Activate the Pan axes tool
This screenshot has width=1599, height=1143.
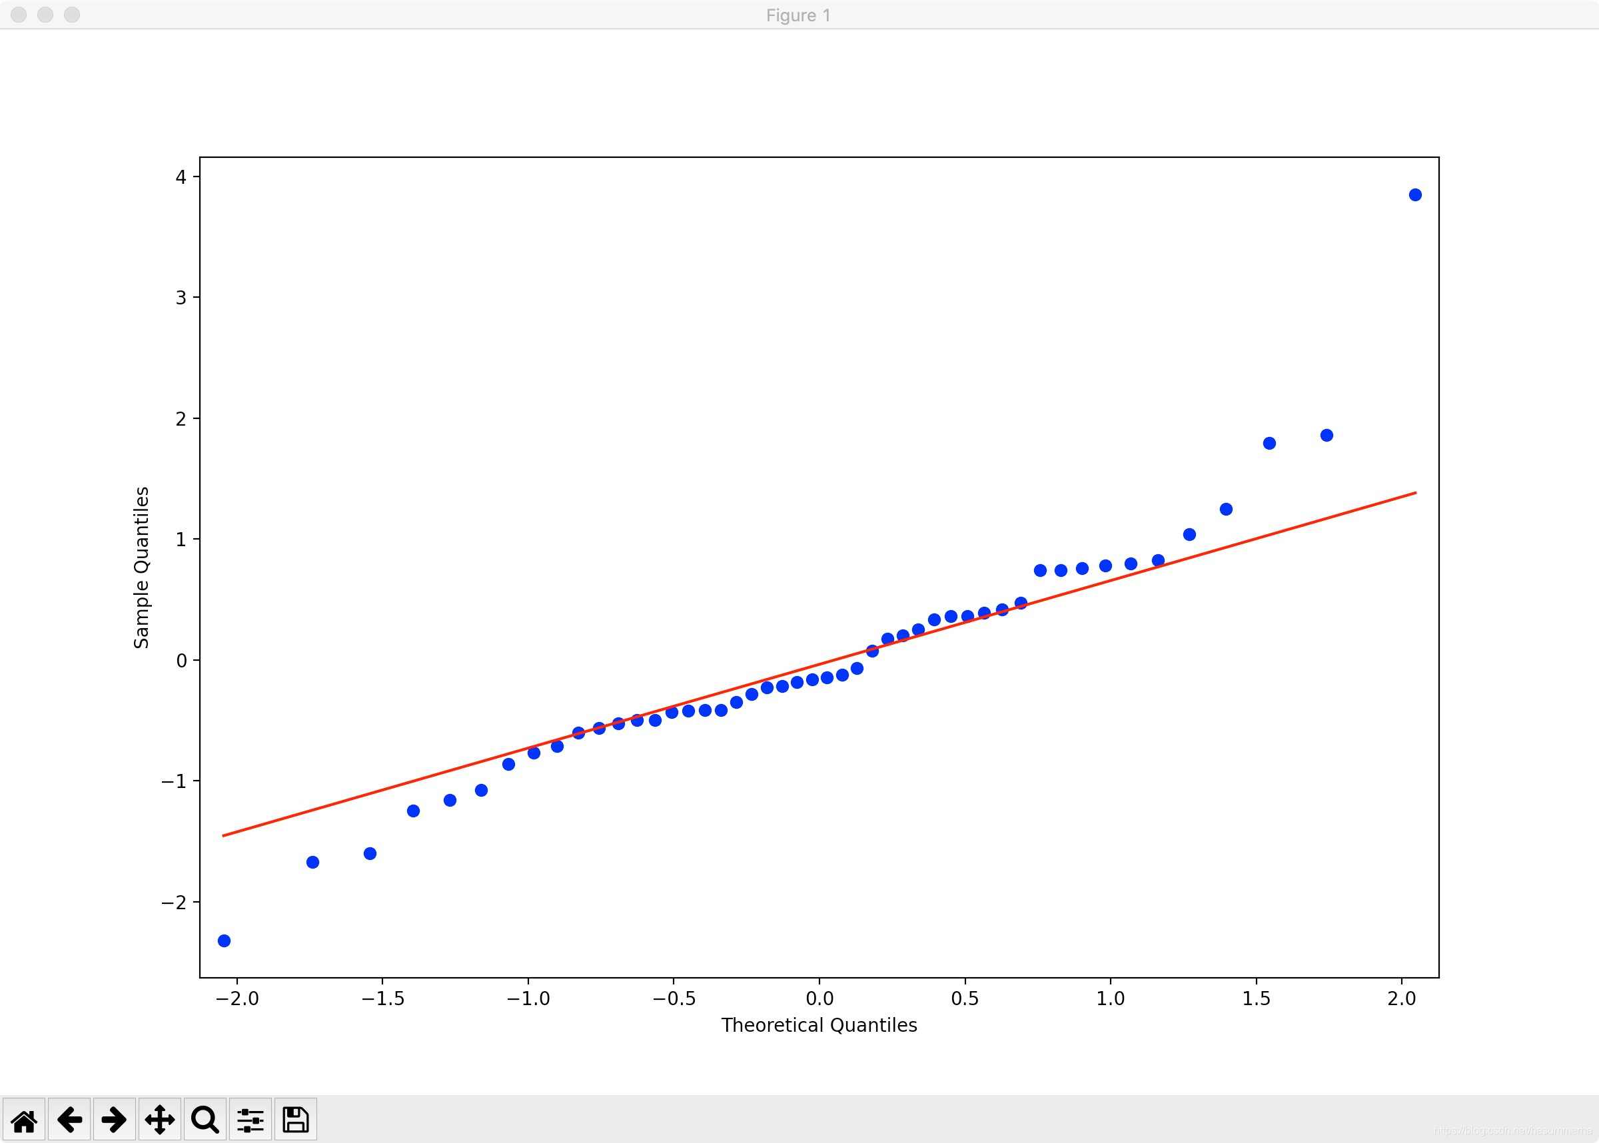(160, 1120)
